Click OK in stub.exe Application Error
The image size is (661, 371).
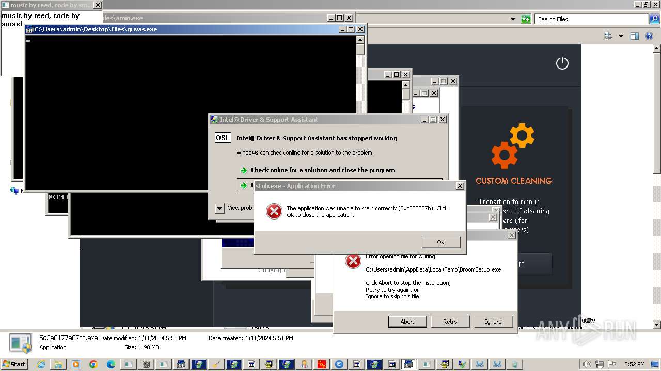click(x=440, y=242)
